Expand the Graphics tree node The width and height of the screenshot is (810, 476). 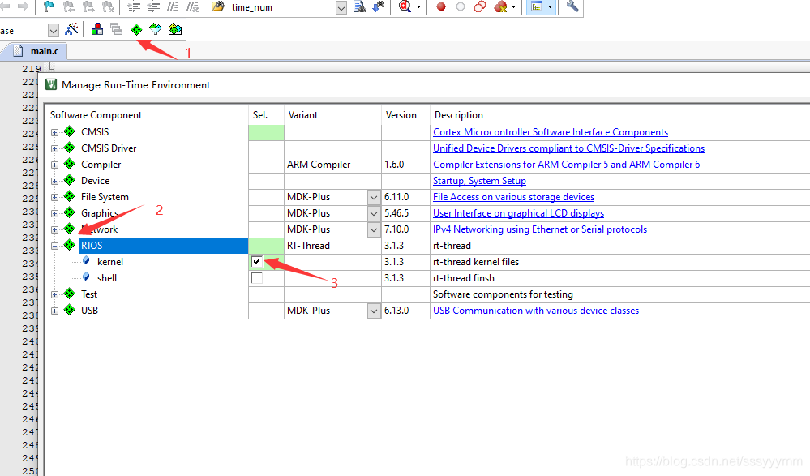pyautogui.click(x=55, y=213)
